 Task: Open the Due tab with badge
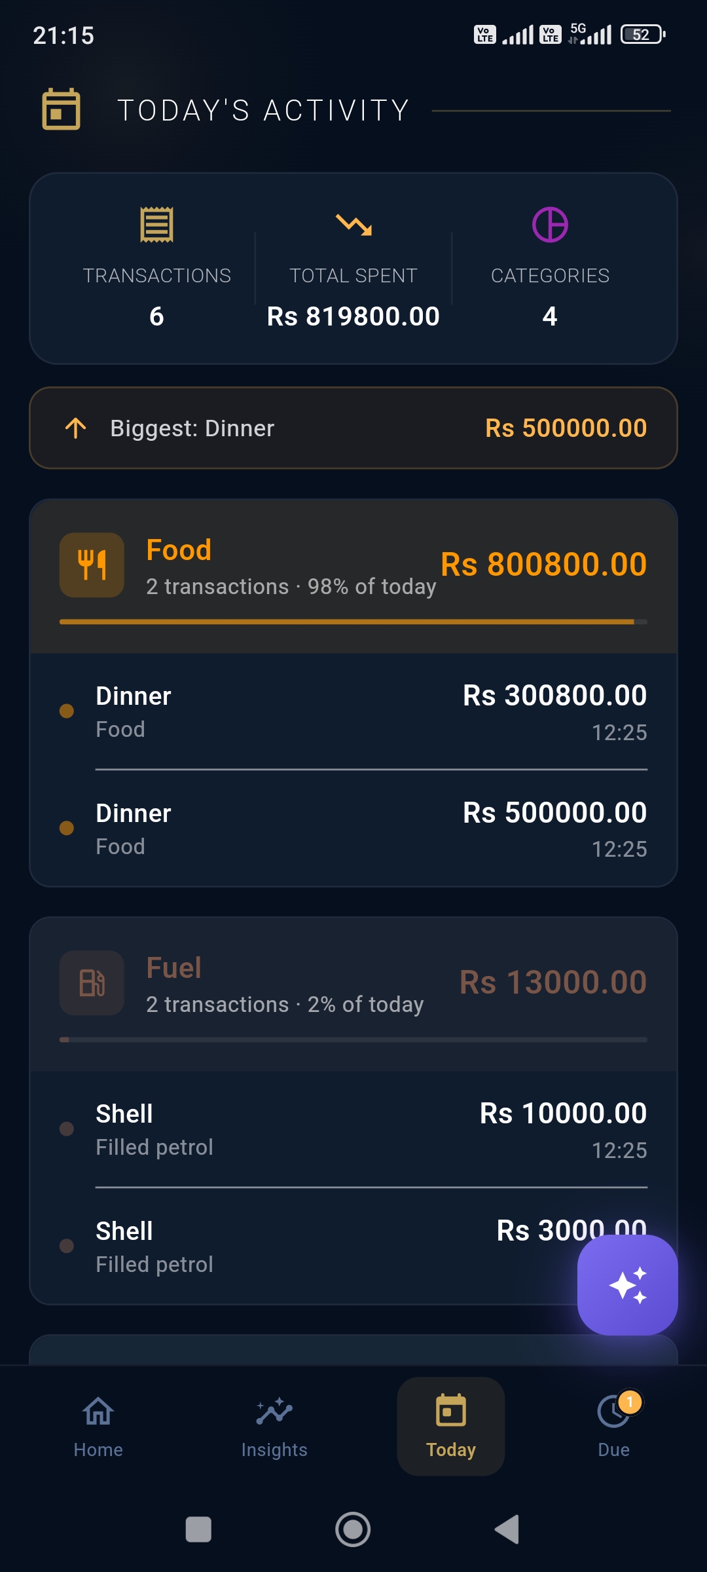coord(614,1427)
